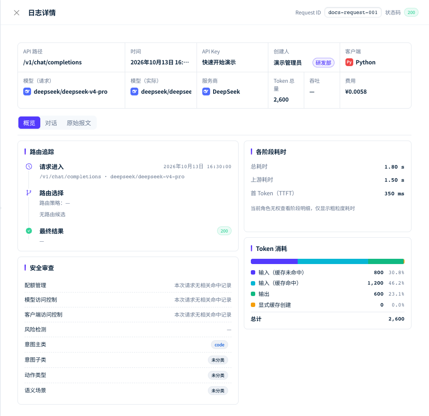Click the output token count 600
Image resolution: width=429 pixels, height=416 pixels.
(x=379, y=294)
